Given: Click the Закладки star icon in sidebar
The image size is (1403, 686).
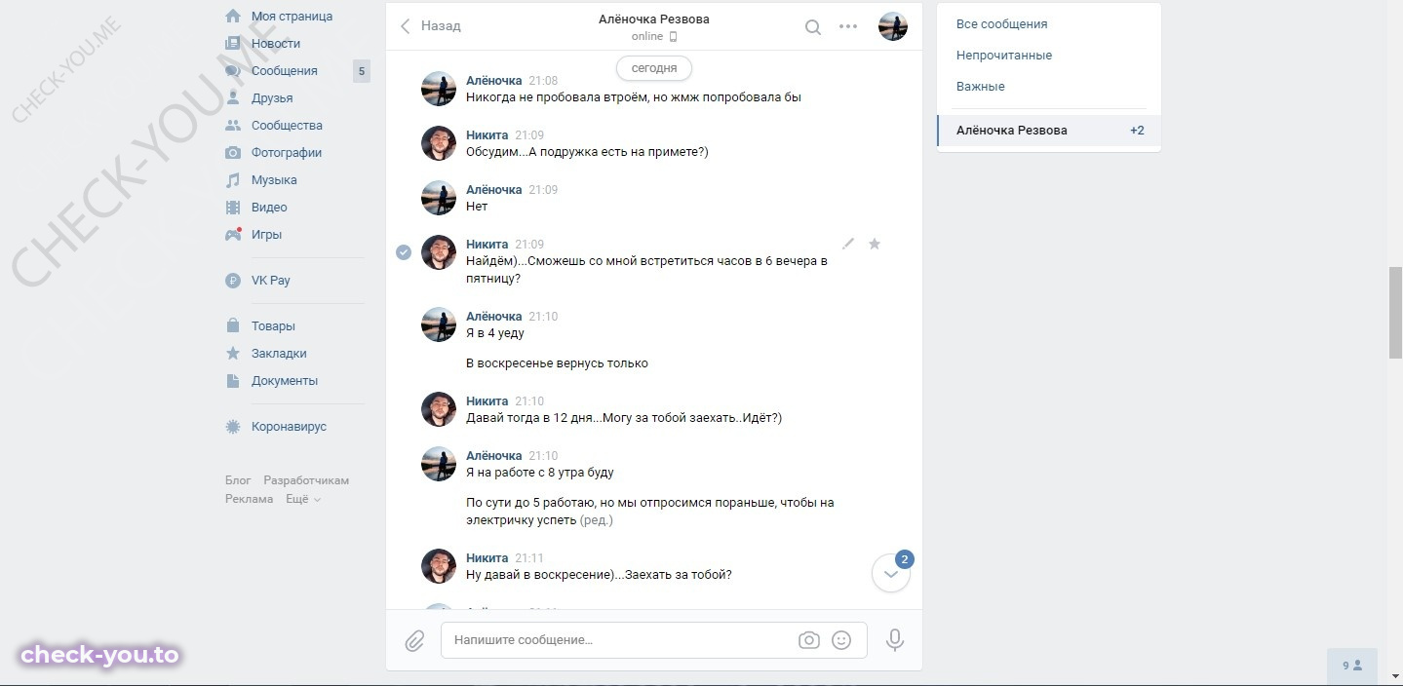Looking at the screenshot, I should coord(233,353).
